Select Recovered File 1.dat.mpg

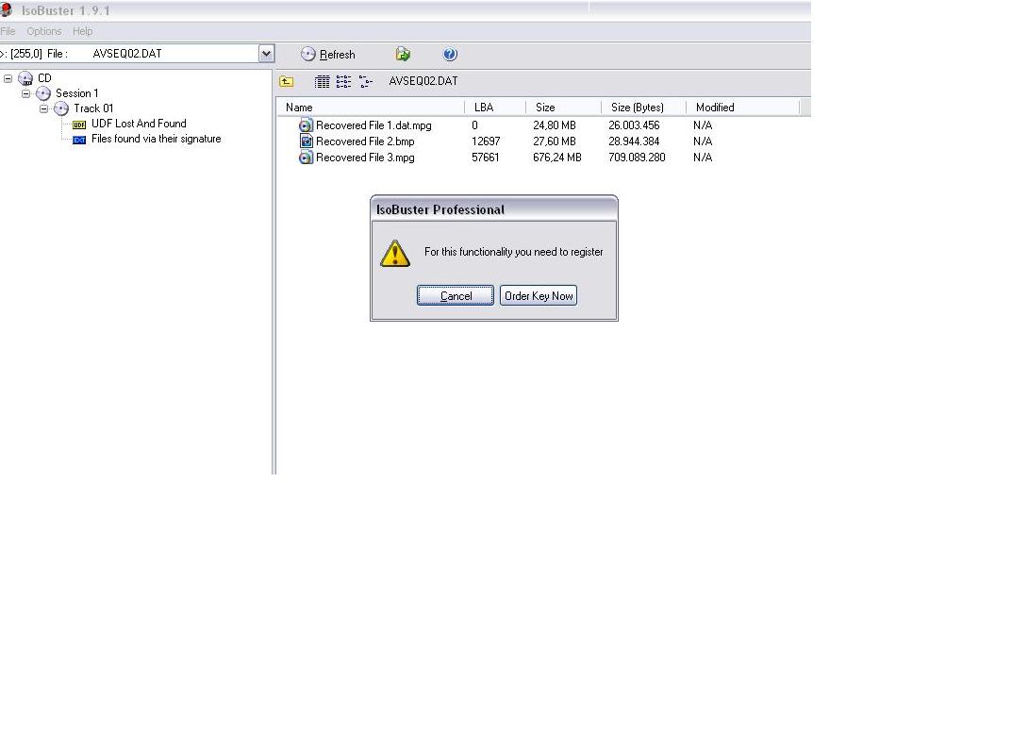click(373, 125)
